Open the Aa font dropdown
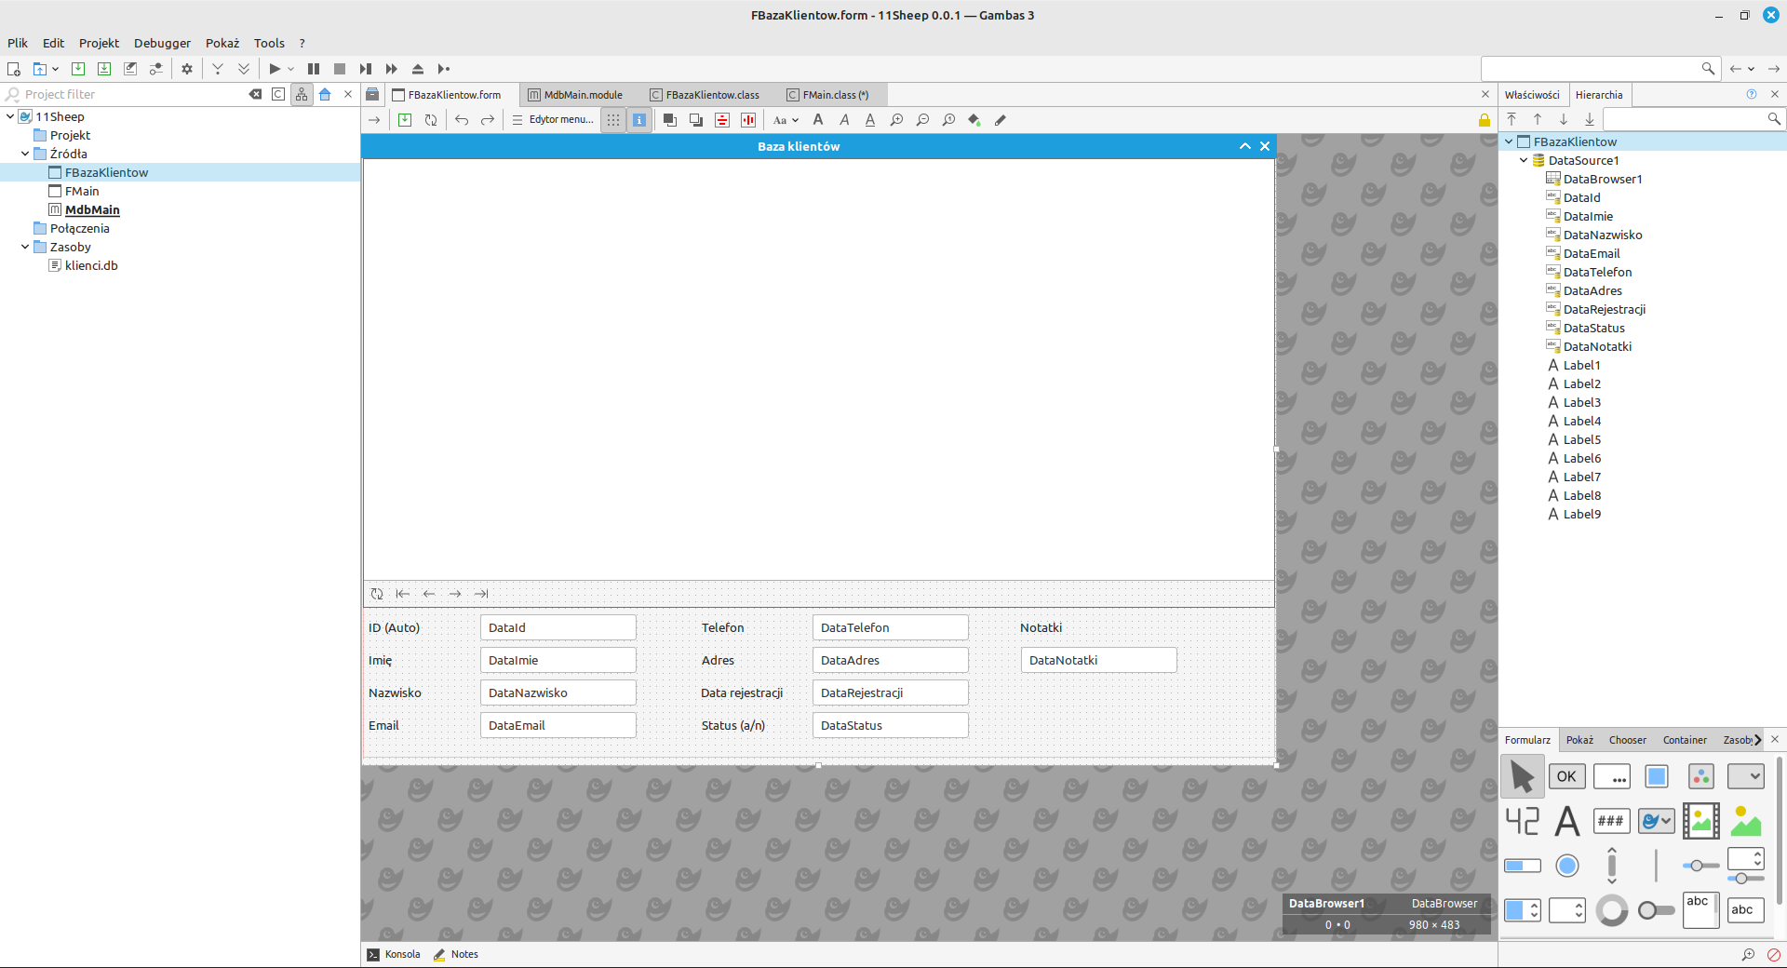This screenshot has height=968, width=1787. click(x=786, y=120)
